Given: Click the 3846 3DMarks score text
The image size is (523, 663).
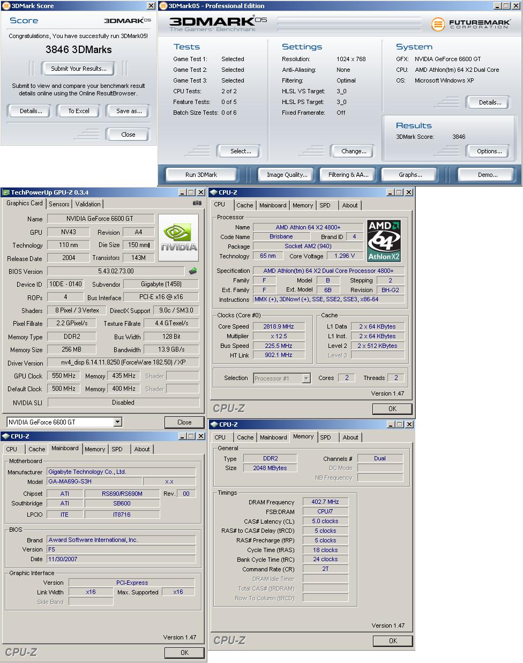Looking at the screenshot, I should (x=79, y=50).
